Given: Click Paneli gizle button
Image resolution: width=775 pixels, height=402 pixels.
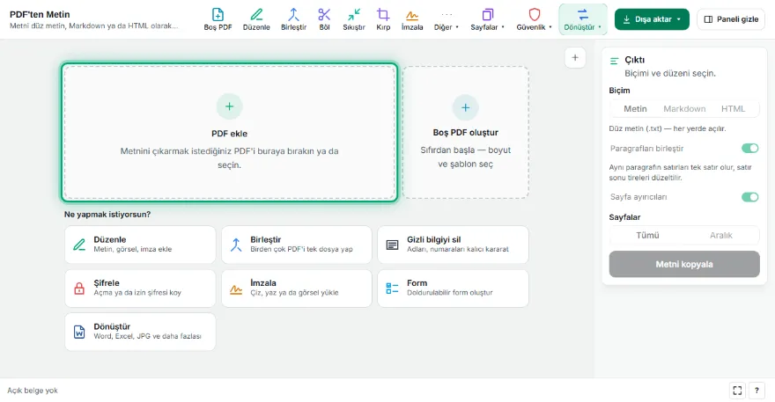Looking at the screenshot, I should 731,19.
